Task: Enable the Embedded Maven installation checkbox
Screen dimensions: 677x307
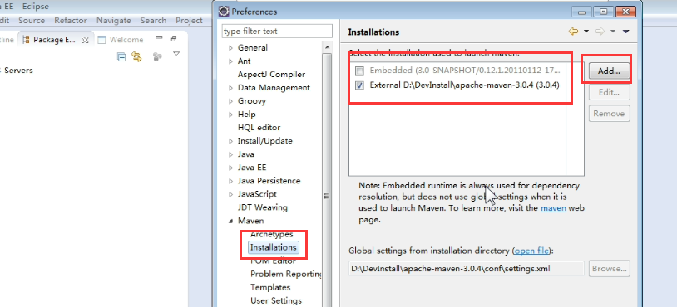Action: click(x=360, y=71)
